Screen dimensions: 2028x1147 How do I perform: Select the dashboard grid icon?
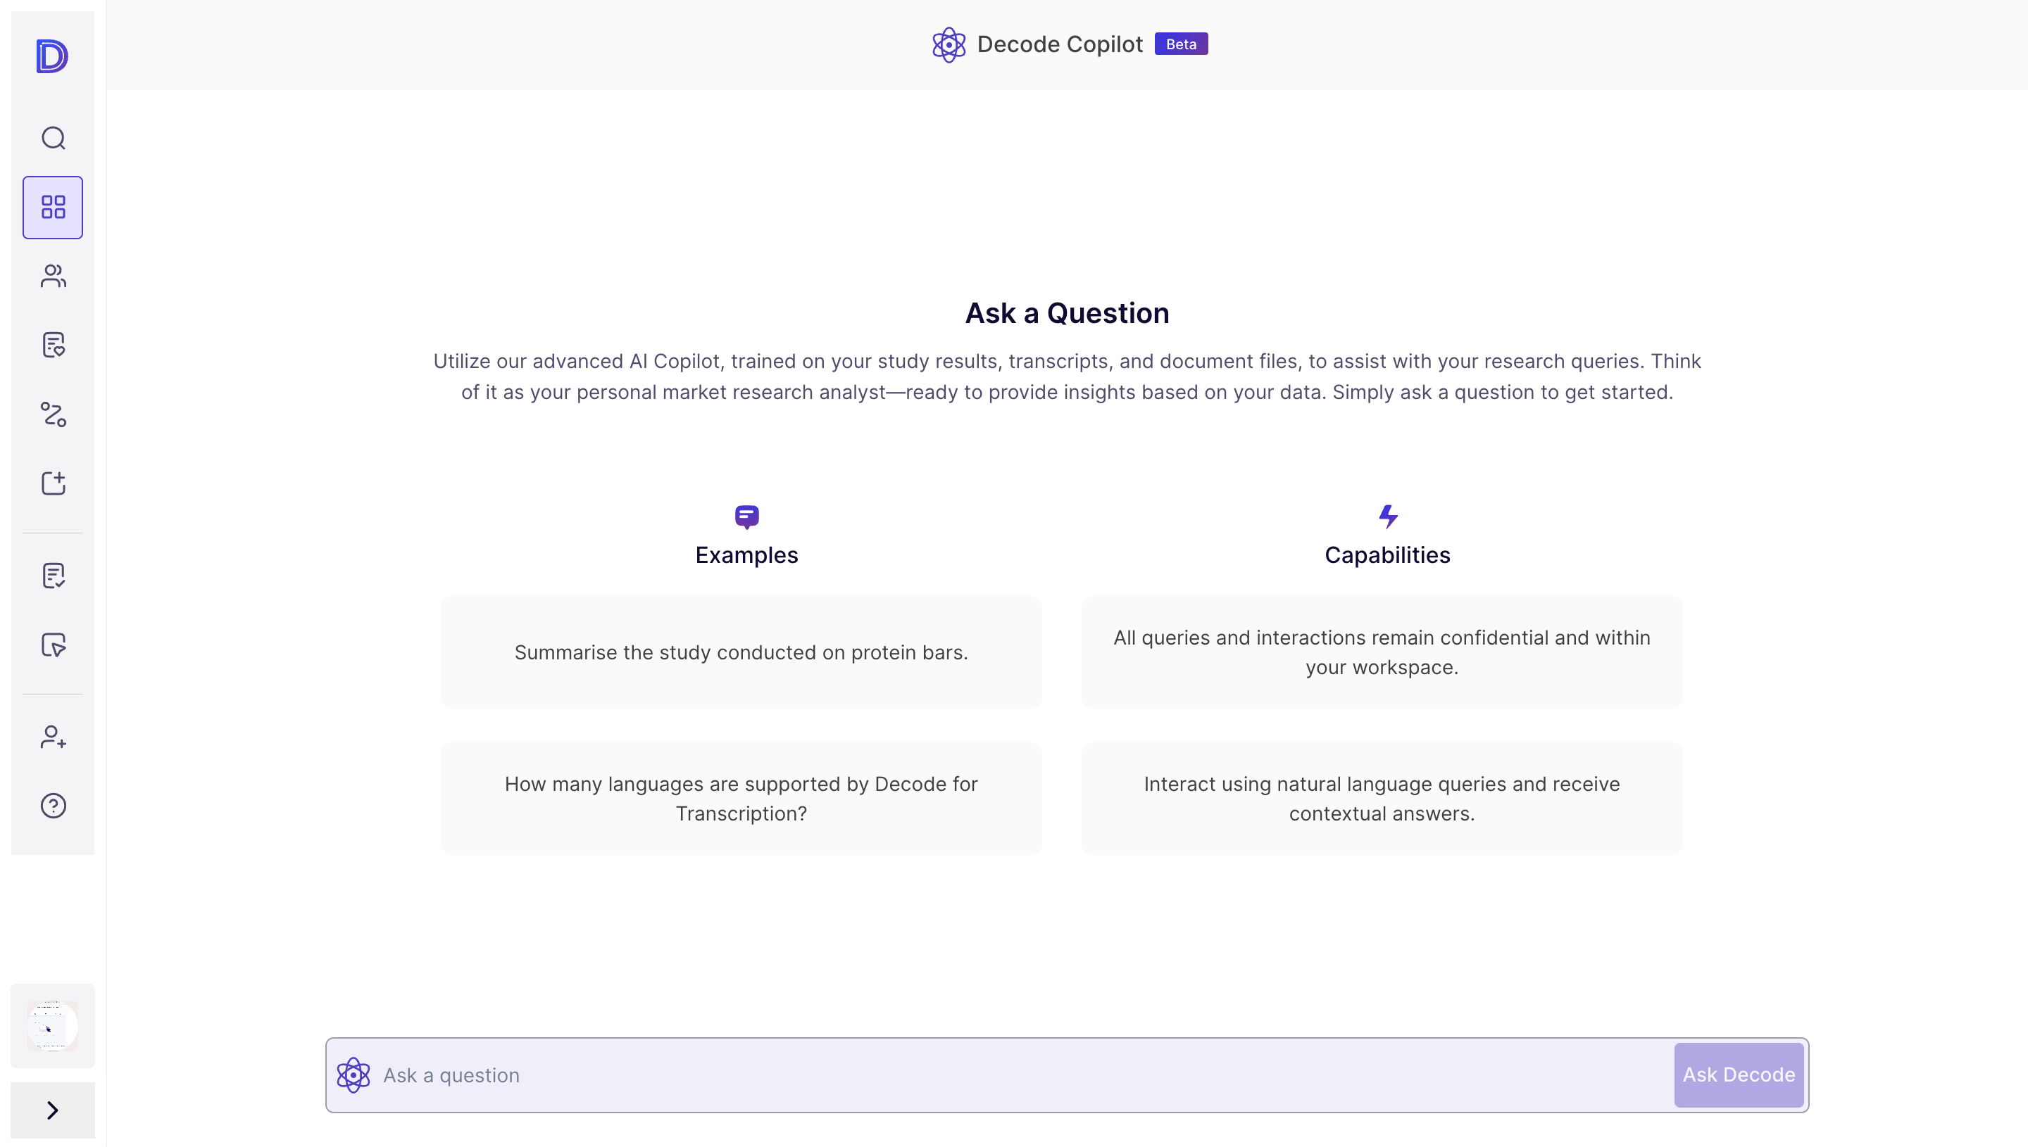click(x=53, y=207)
